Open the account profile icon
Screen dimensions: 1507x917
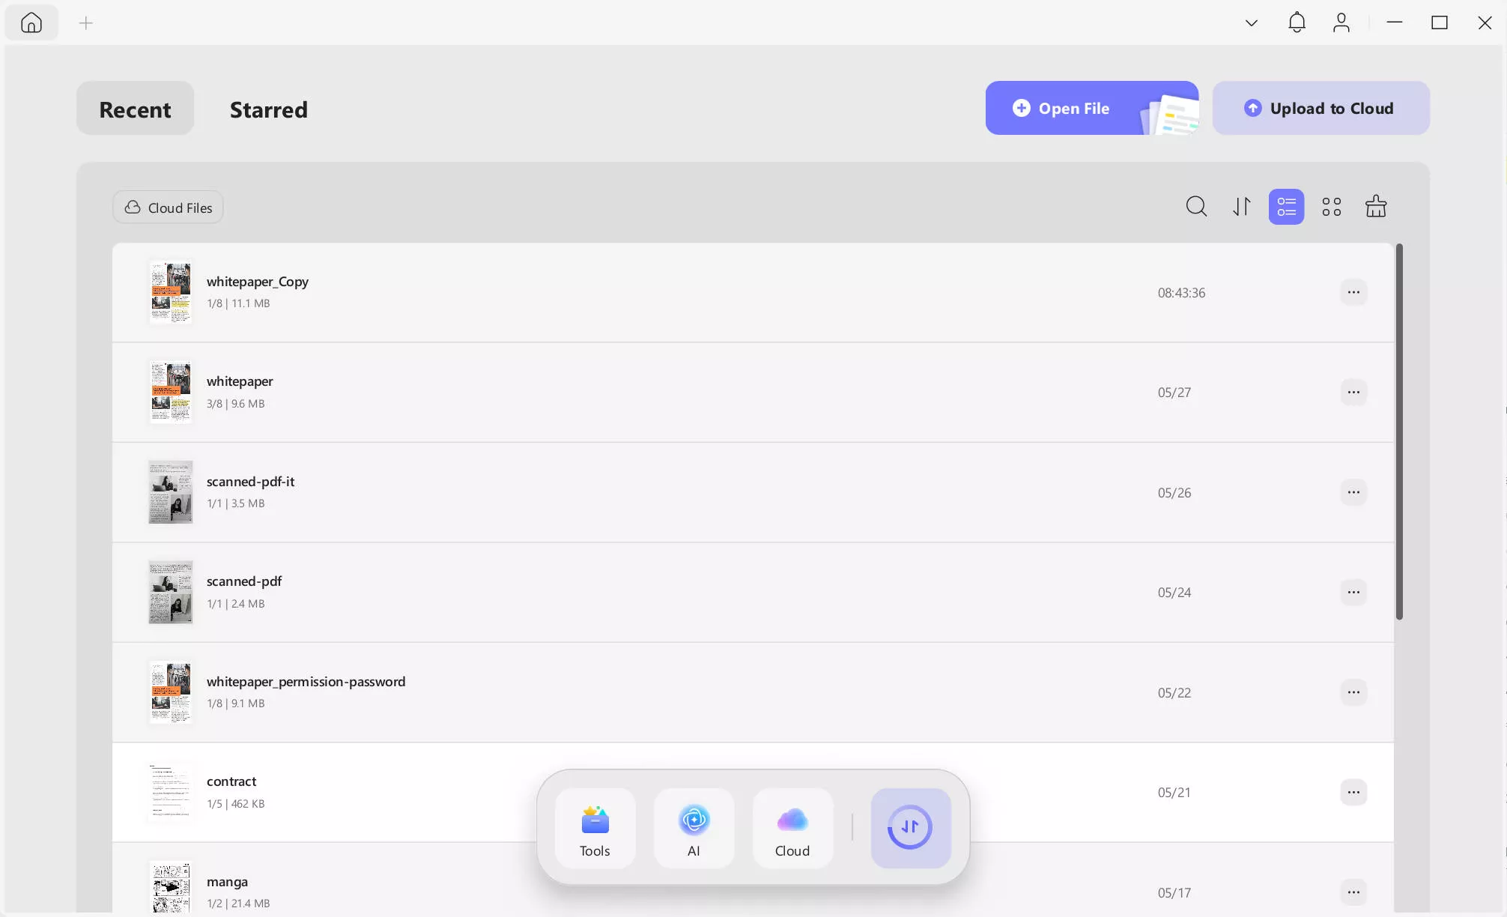[x=1341, y=22]
